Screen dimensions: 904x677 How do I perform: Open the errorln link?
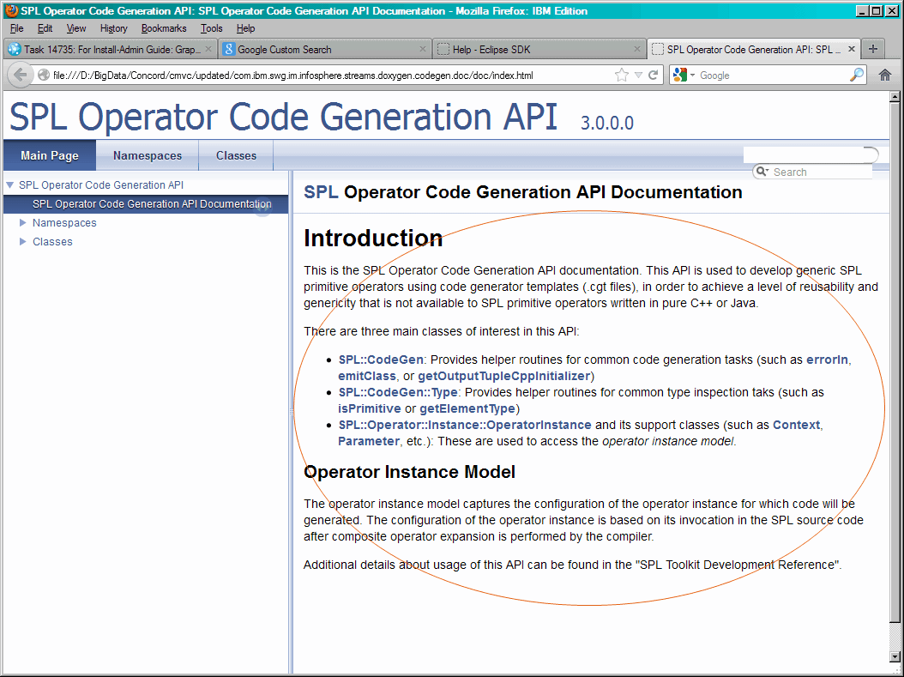tap(827, 360)
